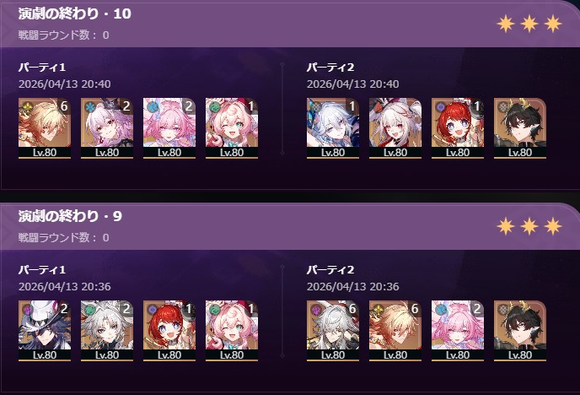Select silver-haired wind character in stage 9 Party 1
This screenshot has height=395, width=580.
click(x=107, y=331)
